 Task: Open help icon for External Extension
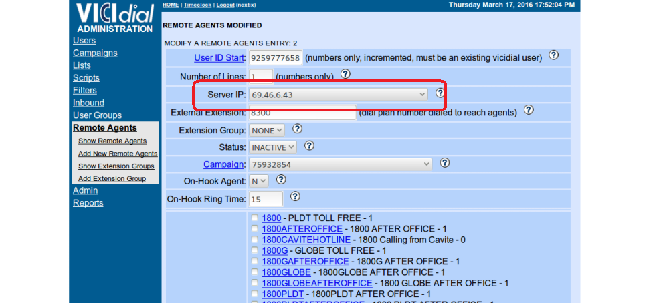pos(529,110)
